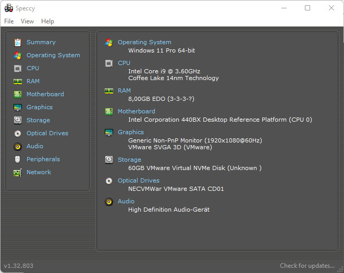344x273 pixels.
Task: Click the Audio speaker icon in sidebar
Action: click(18, 146)
